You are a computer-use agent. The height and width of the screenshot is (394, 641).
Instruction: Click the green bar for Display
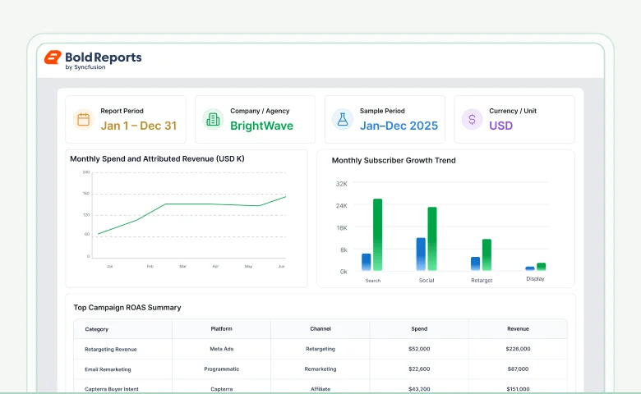click(x=542, y=267)
